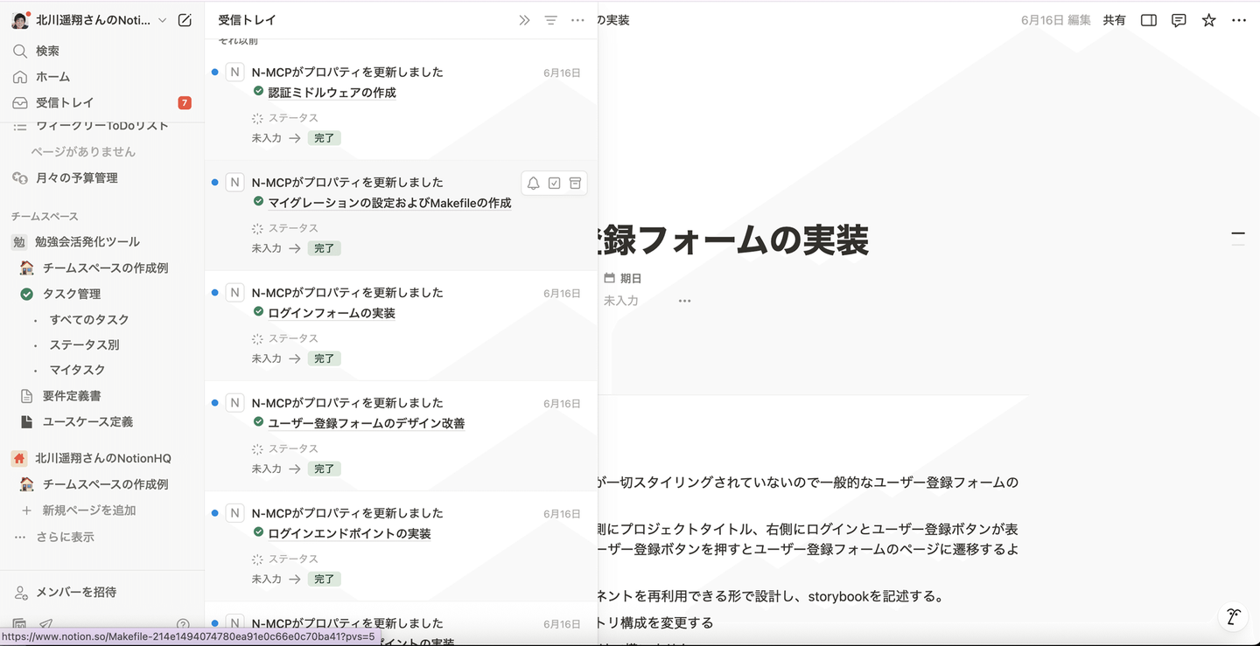Click the チームスペース section header
The height and width of the screenshot is (646, 1260).
pos(45,216)
